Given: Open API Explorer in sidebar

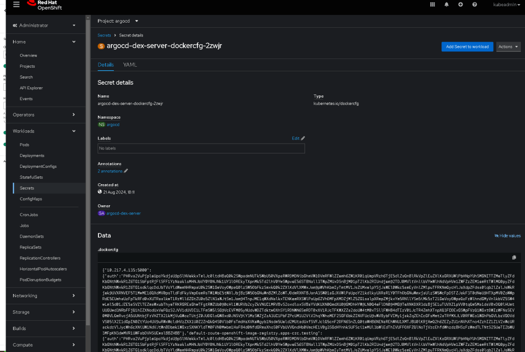Looking at the screenshot, I should [x=31, y=88].
